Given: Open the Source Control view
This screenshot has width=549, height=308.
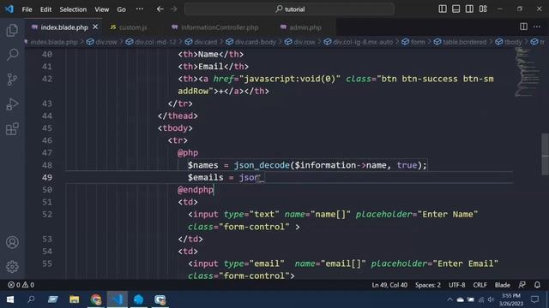Looking at the screenshot, I should tap(12, 80).
